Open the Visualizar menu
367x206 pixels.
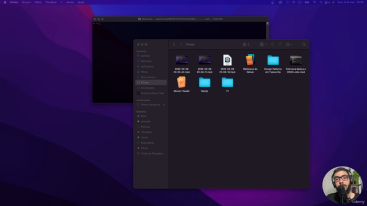(x=51, y=2)
